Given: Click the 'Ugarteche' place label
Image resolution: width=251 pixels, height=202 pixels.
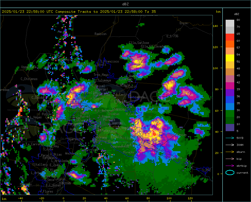Looking at the screenshot, I should coord(75,139).
